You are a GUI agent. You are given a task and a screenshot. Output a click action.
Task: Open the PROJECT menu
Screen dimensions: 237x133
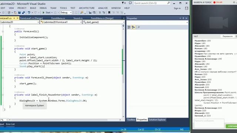pos(22,8)
